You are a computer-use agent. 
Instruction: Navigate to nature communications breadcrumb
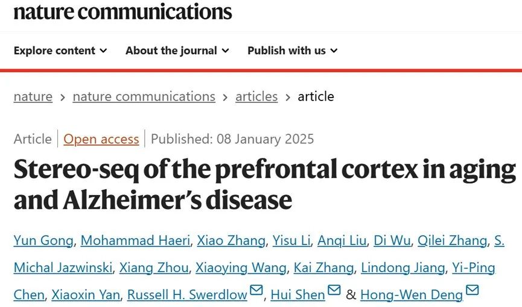[x=144, y=96]
